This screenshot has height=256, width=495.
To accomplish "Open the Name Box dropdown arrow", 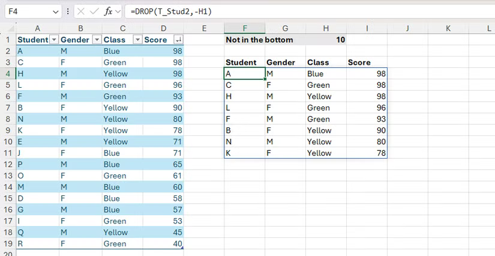I will click(x=56, y=11).
